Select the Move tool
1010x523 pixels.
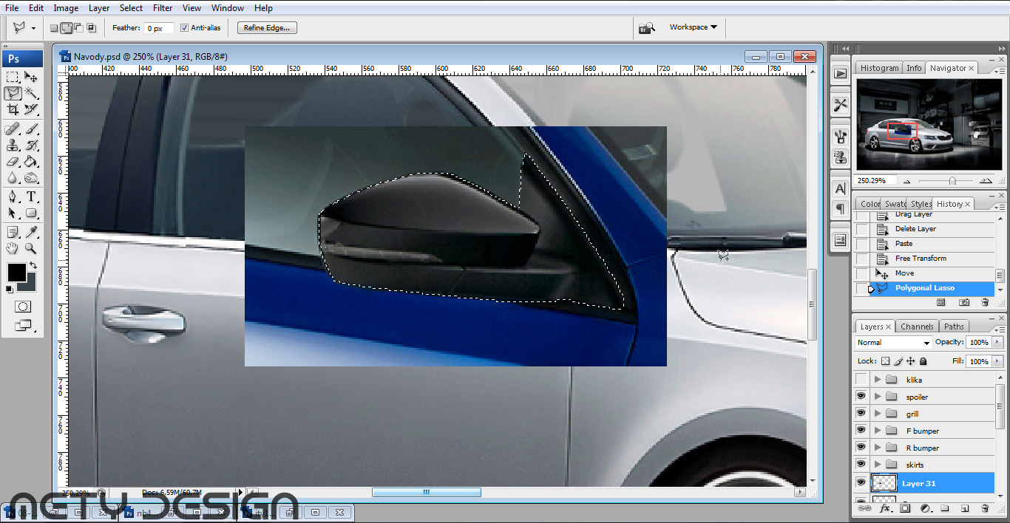click(x=31, y=77)
